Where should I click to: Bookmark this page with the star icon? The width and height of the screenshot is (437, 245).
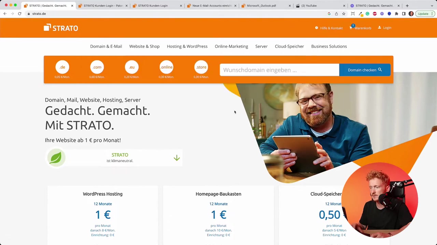[344, 14]
